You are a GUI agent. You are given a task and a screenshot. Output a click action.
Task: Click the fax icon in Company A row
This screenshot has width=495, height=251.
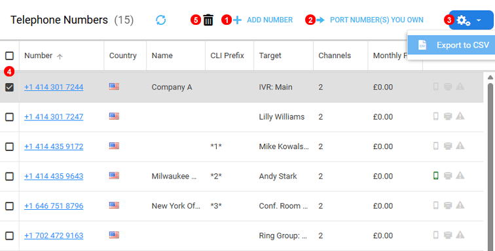[x=448, y=86]
